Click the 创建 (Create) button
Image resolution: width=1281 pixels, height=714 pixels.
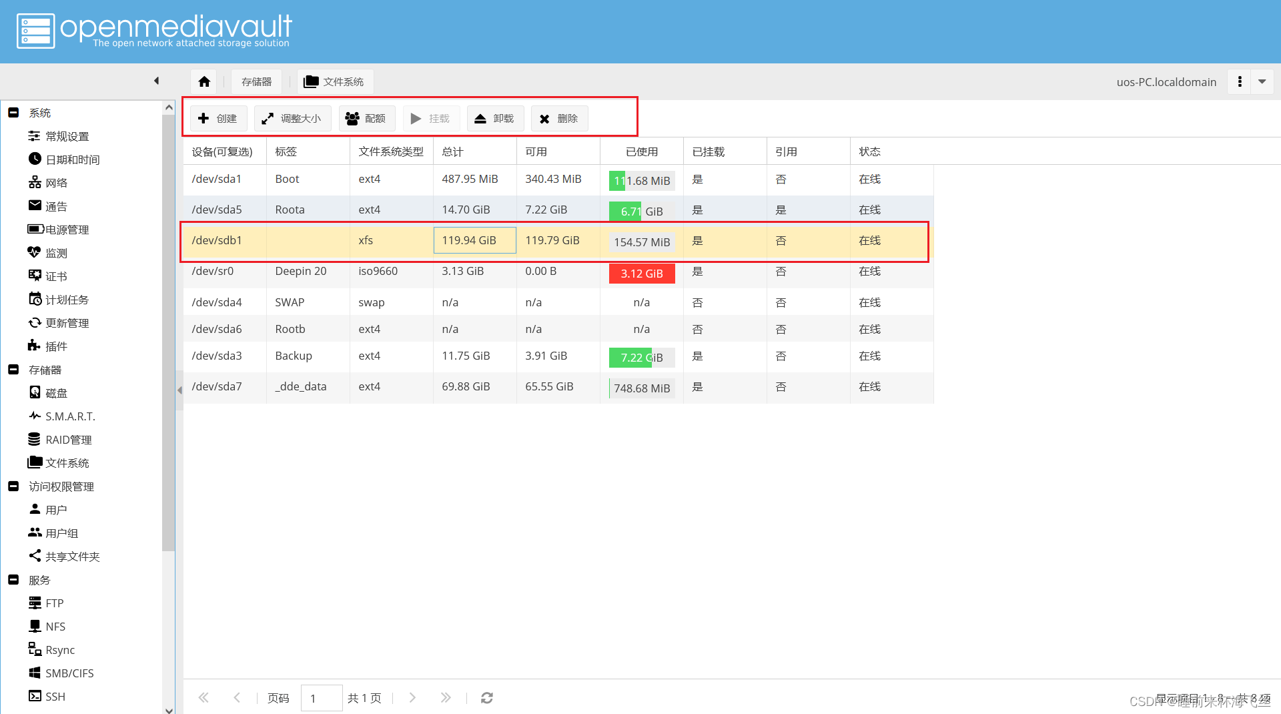pos(218,118)
